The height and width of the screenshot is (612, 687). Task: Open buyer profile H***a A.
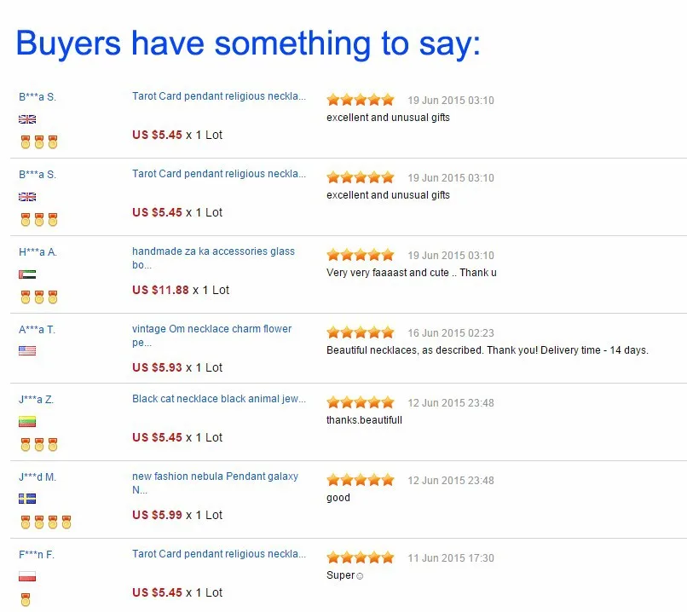click(38, 252)
